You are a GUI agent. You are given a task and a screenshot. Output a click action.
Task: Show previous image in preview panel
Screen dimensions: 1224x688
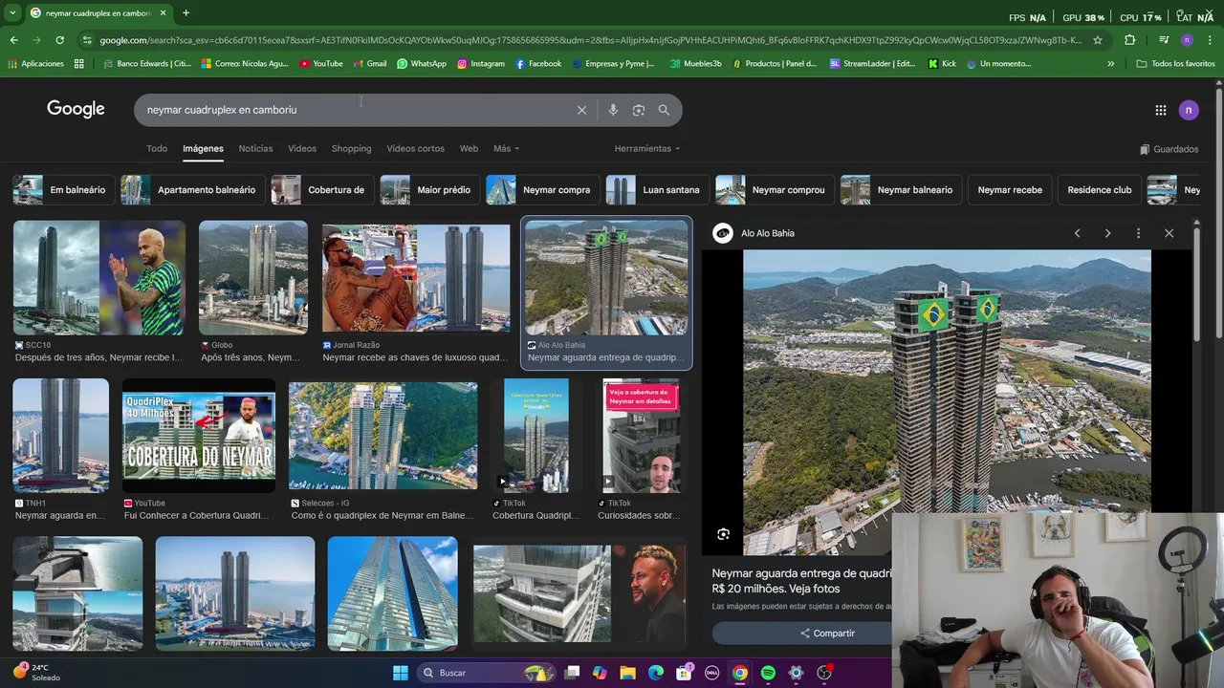click(x=1077, y=233)
